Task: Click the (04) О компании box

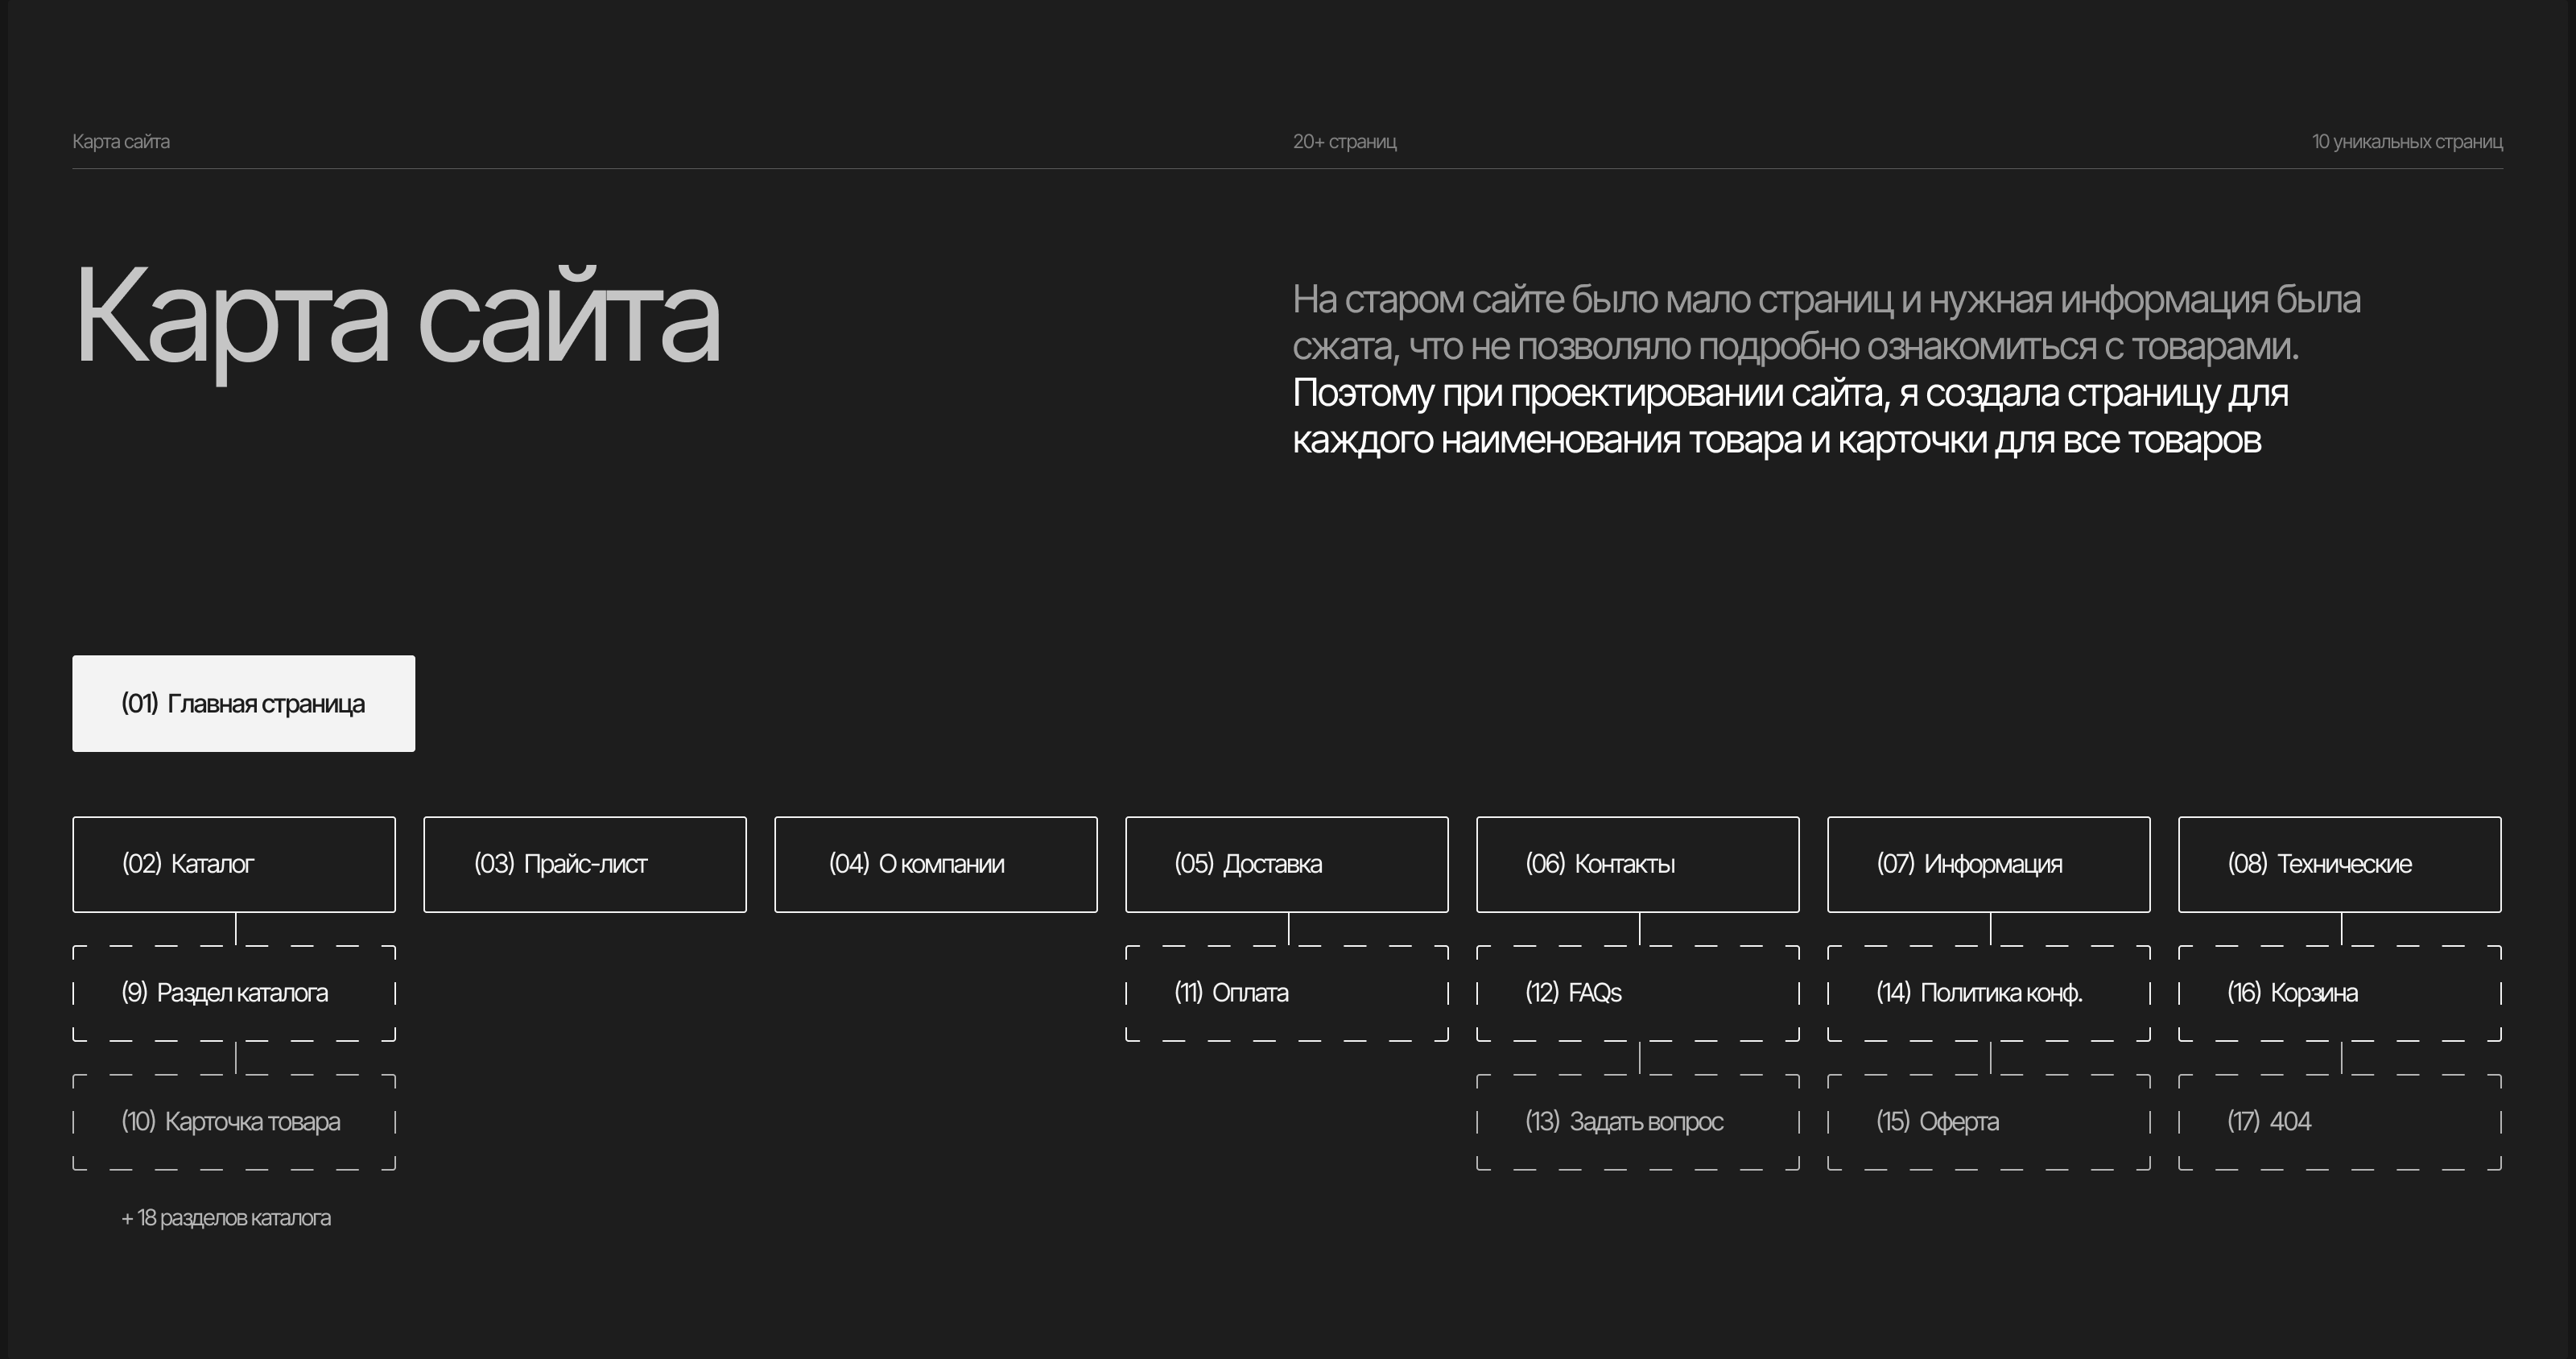Action: [x=935, y=864]
